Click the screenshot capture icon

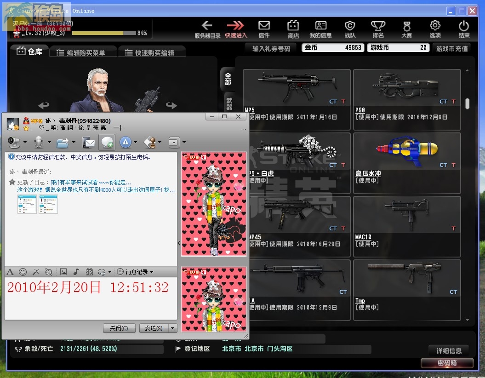click(x=102, y=272)
